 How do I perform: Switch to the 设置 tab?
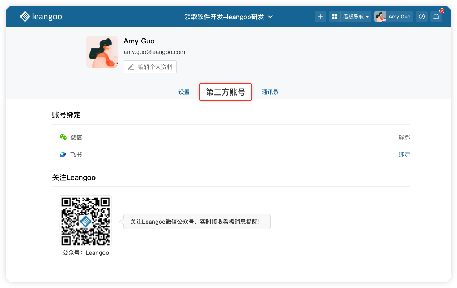coord(184,92)
